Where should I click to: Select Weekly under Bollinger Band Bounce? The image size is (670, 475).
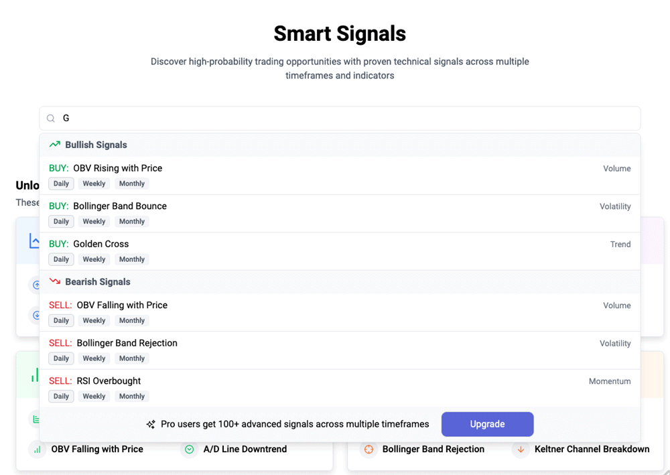click(x=94, y=222)
